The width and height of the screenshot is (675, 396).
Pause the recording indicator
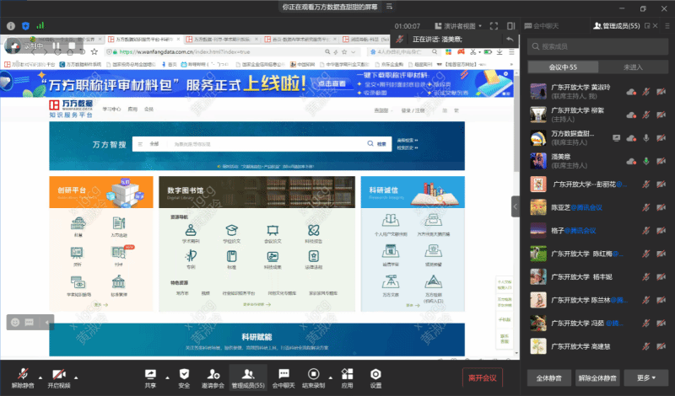coord(56,45)
